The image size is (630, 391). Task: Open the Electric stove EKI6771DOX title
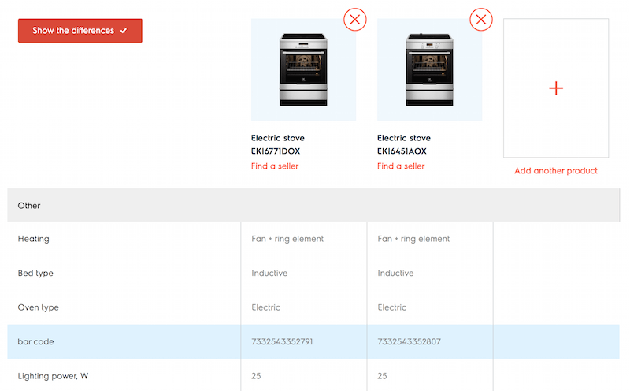[277, 144]
